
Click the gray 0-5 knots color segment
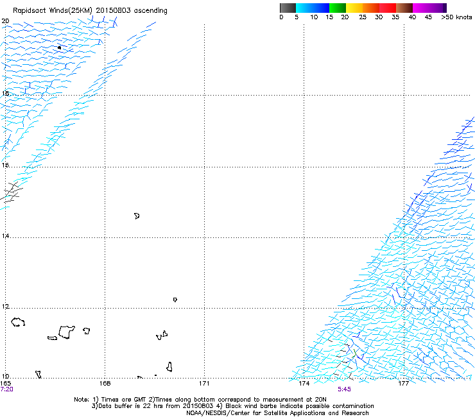pos(288,8)
